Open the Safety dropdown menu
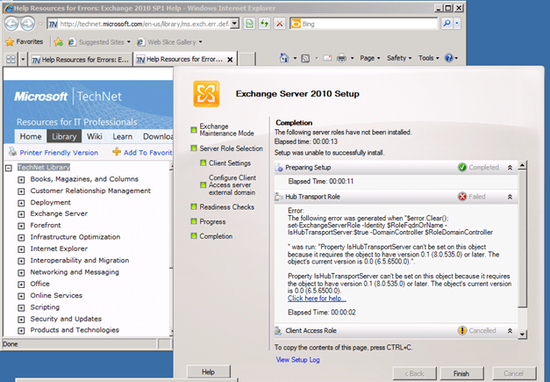This screenshot has width=550, height=382. pyautogui.click(x=398, y=58)
